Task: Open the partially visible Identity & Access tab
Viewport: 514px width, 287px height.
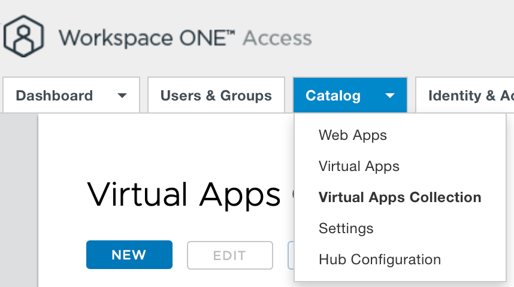Action: (465, 96)
